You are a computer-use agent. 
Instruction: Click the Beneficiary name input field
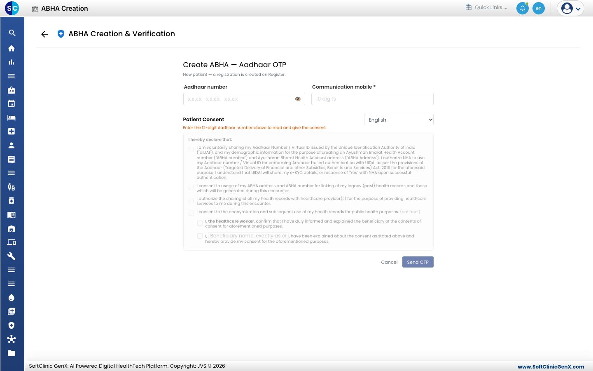[248, 236]
